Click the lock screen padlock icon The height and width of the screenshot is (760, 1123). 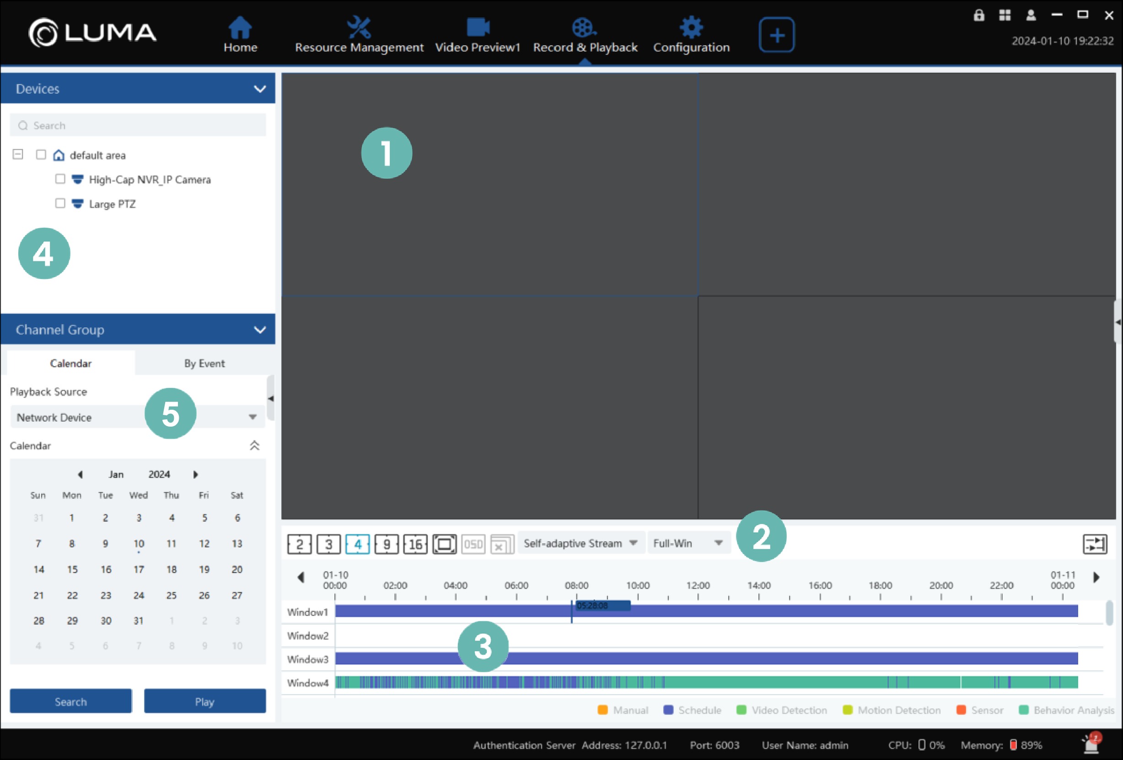pyautogui.click(x=978, y=16)
